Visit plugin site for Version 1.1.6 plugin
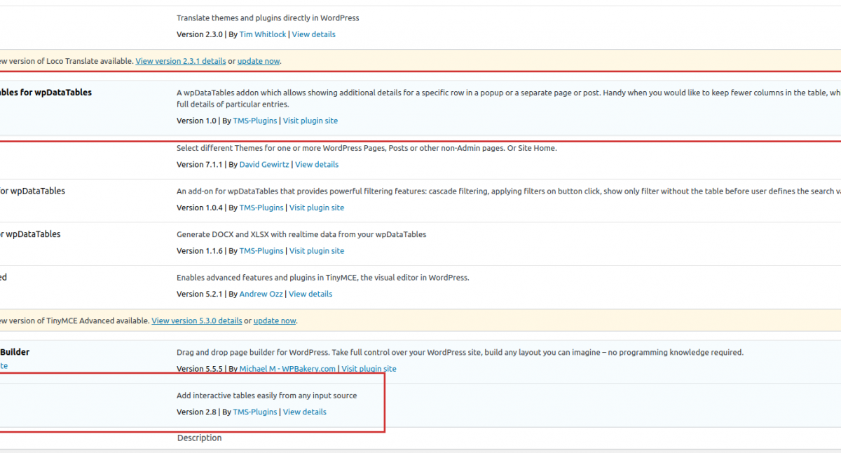 pyautogui.click(x=317, y=250)
